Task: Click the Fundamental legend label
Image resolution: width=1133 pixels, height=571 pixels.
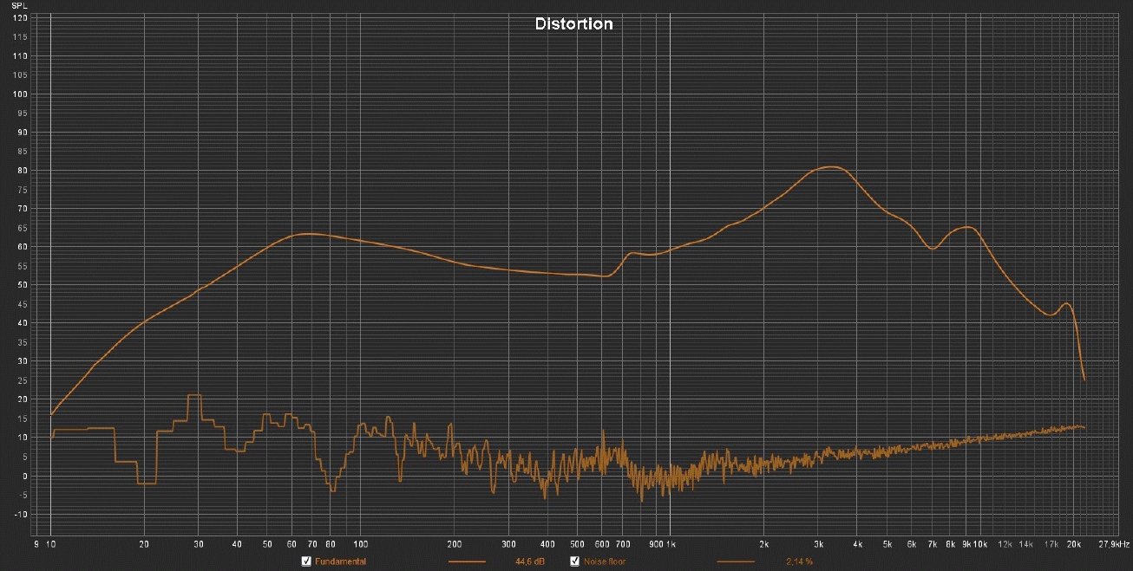Action: pos(340,561)
